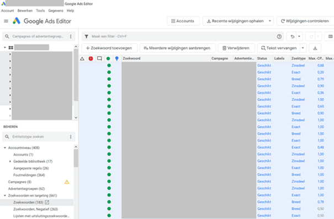Viewport: 334px width, 219px height.
Task: Open Recente wijzigingen ophalen dropdown arrow
Action: point(270,21)
